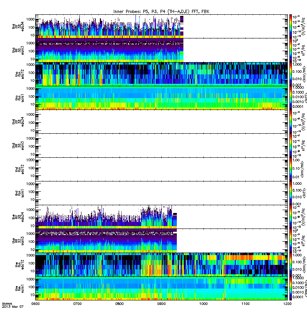Select the the fbk scm1 panel

coord(161,289)
